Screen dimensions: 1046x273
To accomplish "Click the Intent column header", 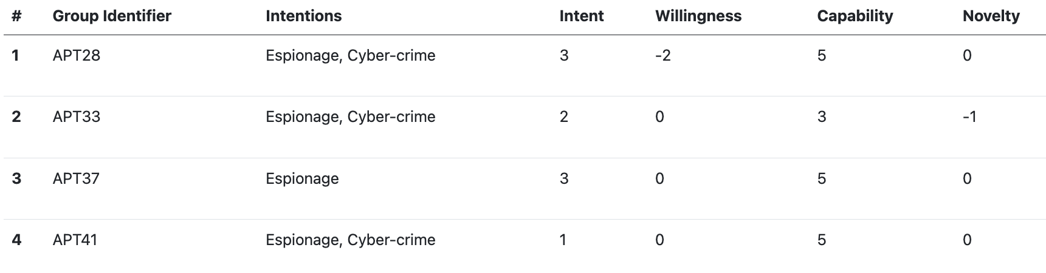I will pos(581,16).
